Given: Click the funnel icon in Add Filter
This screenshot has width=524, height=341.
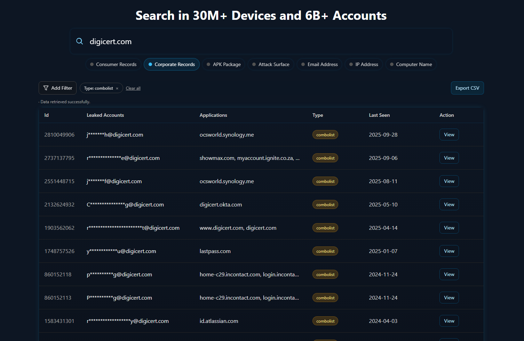Looking at the screenshot, I should click(46, 88).
